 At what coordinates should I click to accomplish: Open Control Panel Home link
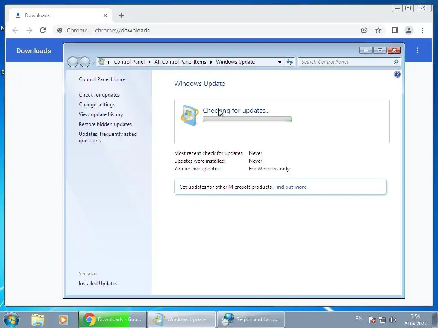click(x=102, y=79)
